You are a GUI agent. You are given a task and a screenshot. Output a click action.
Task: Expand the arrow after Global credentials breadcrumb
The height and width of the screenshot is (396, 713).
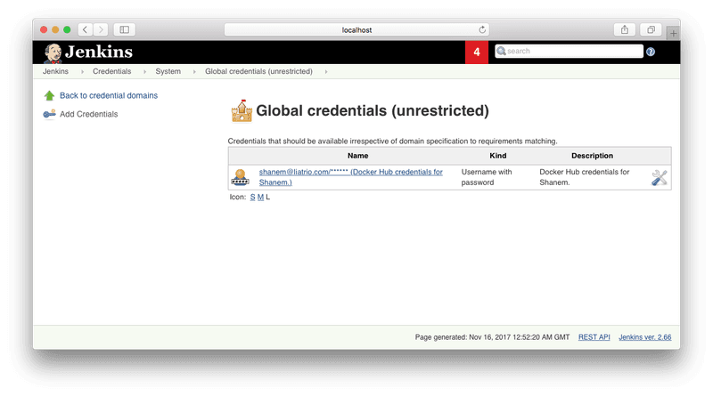[326, 72]
